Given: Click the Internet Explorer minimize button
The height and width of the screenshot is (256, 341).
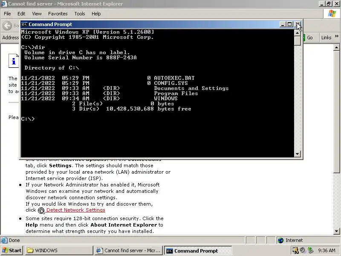Looking at the screenshot, I should pyautogui.click(x=322, y=4).
